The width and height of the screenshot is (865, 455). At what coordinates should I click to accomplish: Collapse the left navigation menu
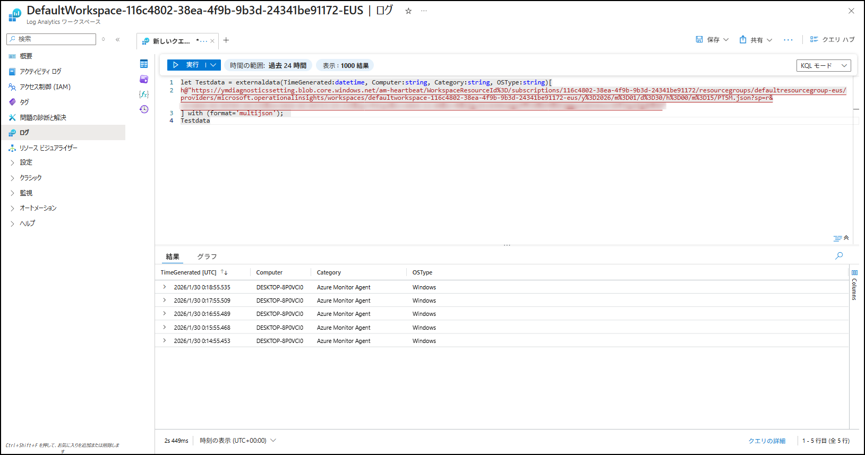(x=117, y=39)
